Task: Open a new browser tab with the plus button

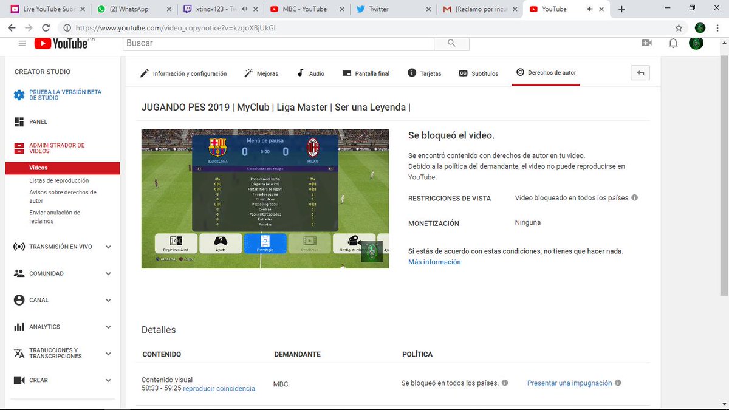Action: pyautogui.click(x=621, y=9)
